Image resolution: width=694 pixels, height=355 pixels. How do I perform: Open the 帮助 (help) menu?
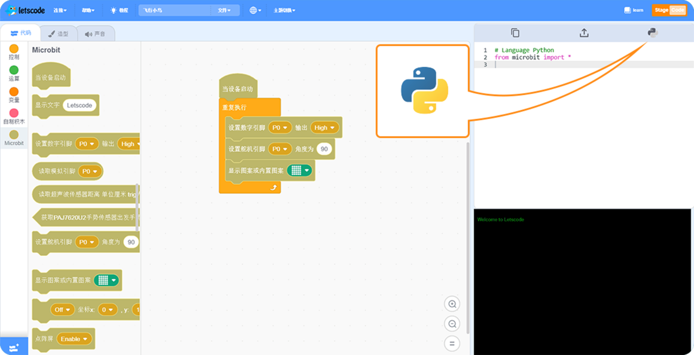(x=89, y=10)
